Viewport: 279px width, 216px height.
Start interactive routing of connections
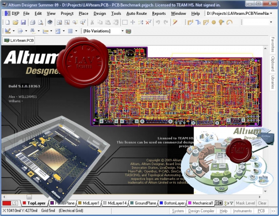(x=190, y=22)
